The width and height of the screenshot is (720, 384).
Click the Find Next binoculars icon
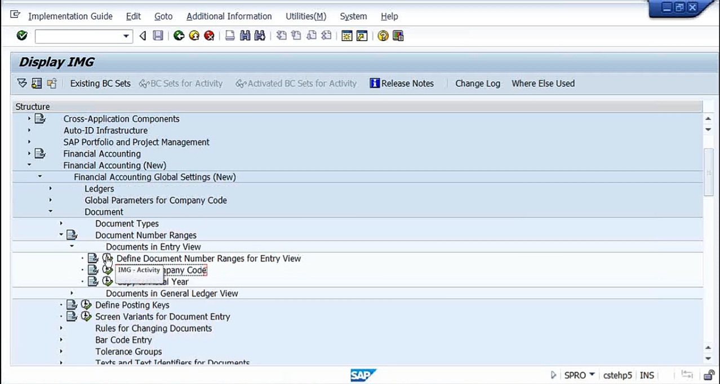(260, 36)
